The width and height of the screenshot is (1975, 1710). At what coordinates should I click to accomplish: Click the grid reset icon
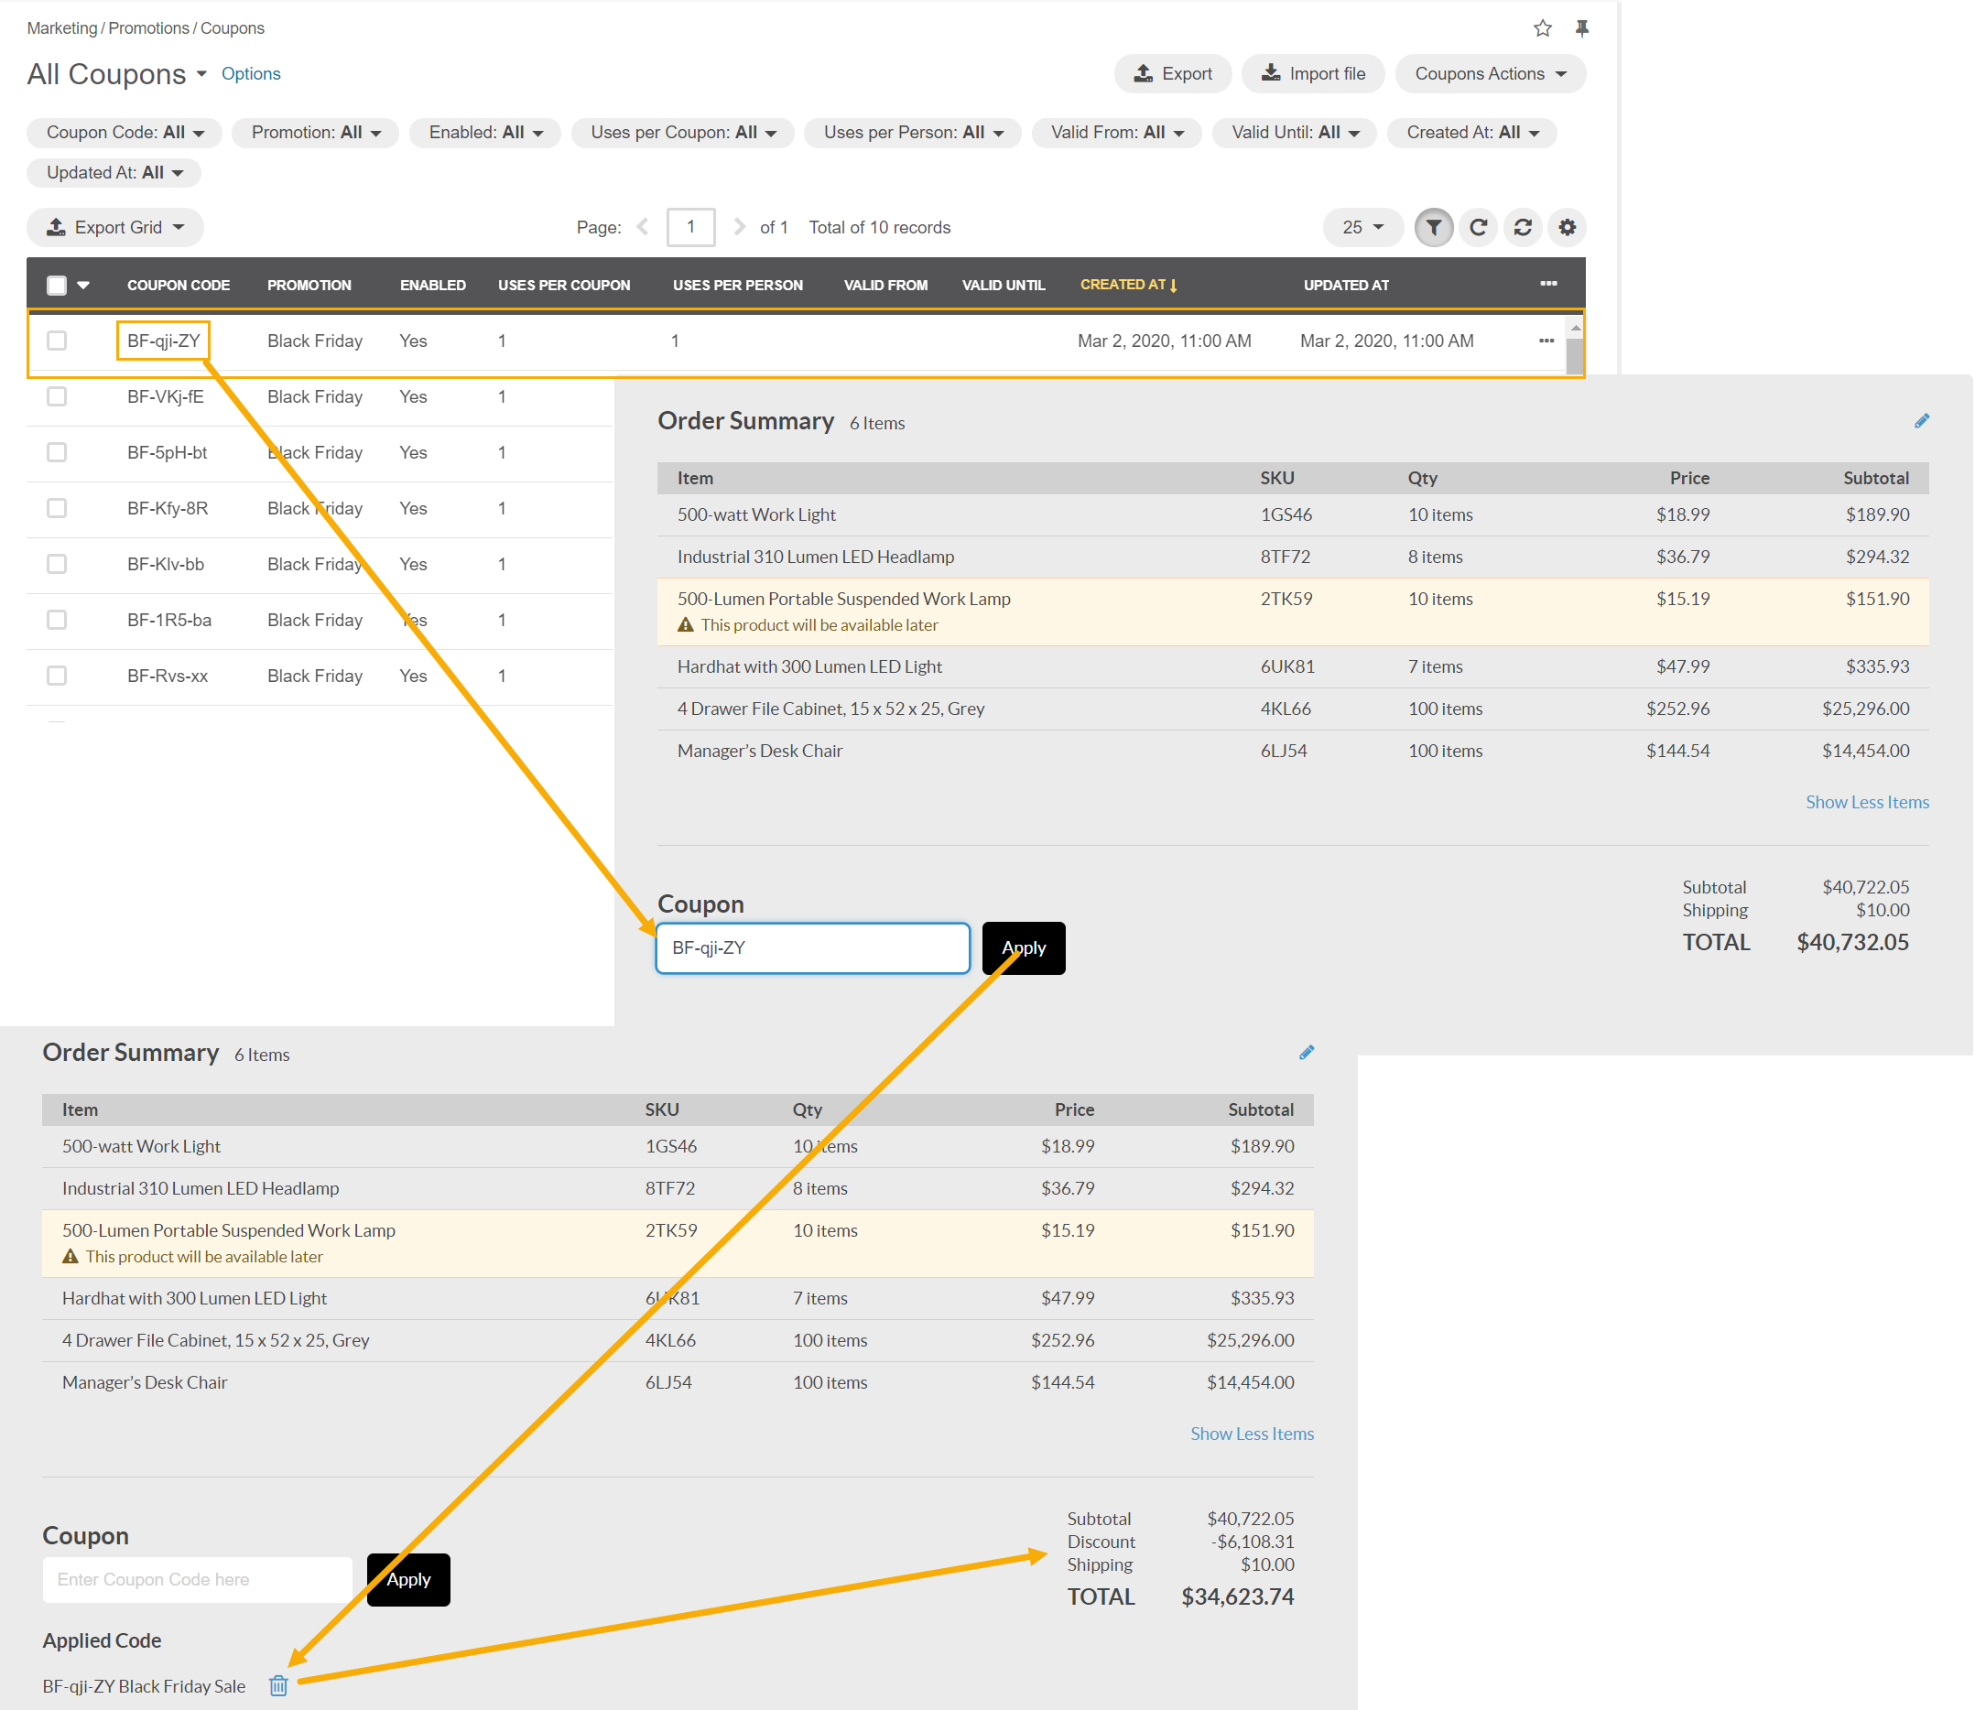coord(1523,227)
